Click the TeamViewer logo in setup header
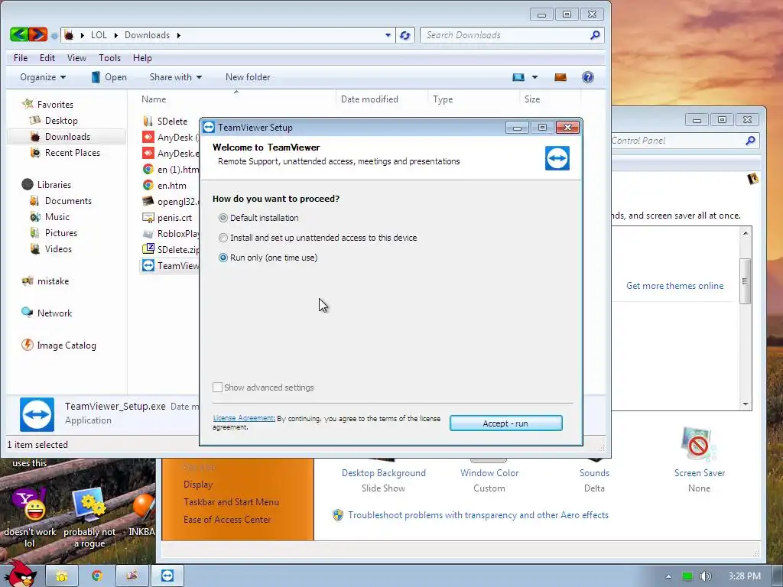Viewport: 783px width, 587px height. tap(557, 158)
